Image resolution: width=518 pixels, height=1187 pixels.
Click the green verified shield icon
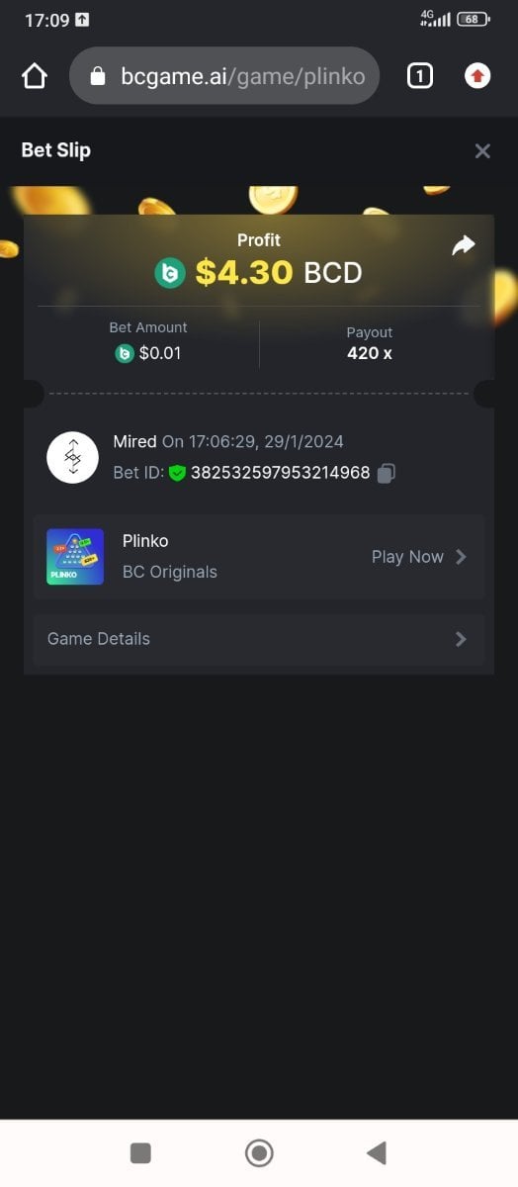point(177,473)
